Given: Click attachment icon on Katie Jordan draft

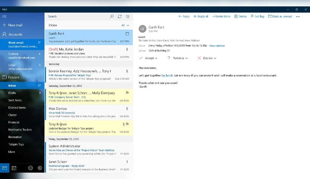Looking at the screenshot, I should [x=127, y=49].
